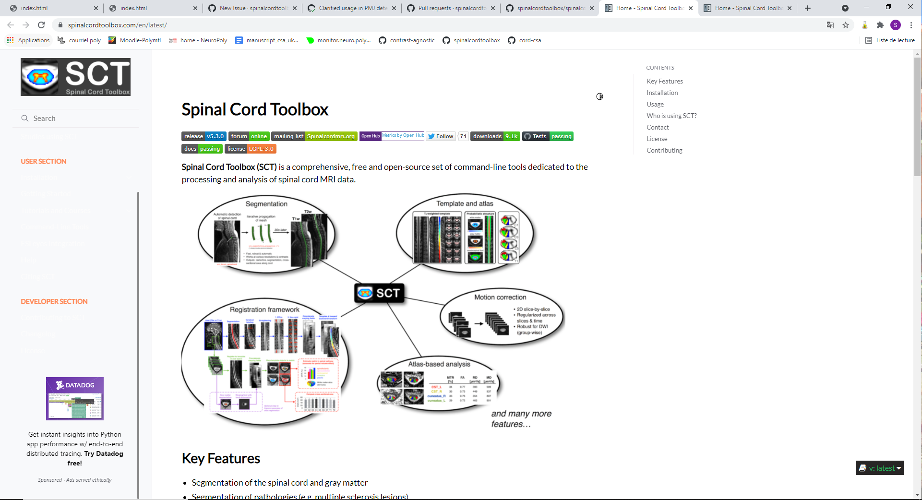This screenshot has height=500, width=922.
Task: Open the Google Translate icon in address bar
Action: point(830,25)
